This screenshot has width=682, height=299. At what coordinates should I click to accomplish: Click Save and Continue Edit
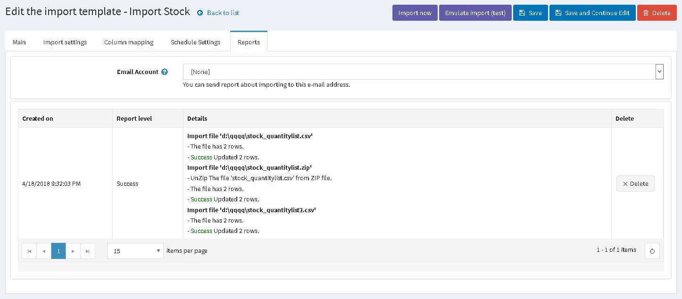[x=592, y=13]
